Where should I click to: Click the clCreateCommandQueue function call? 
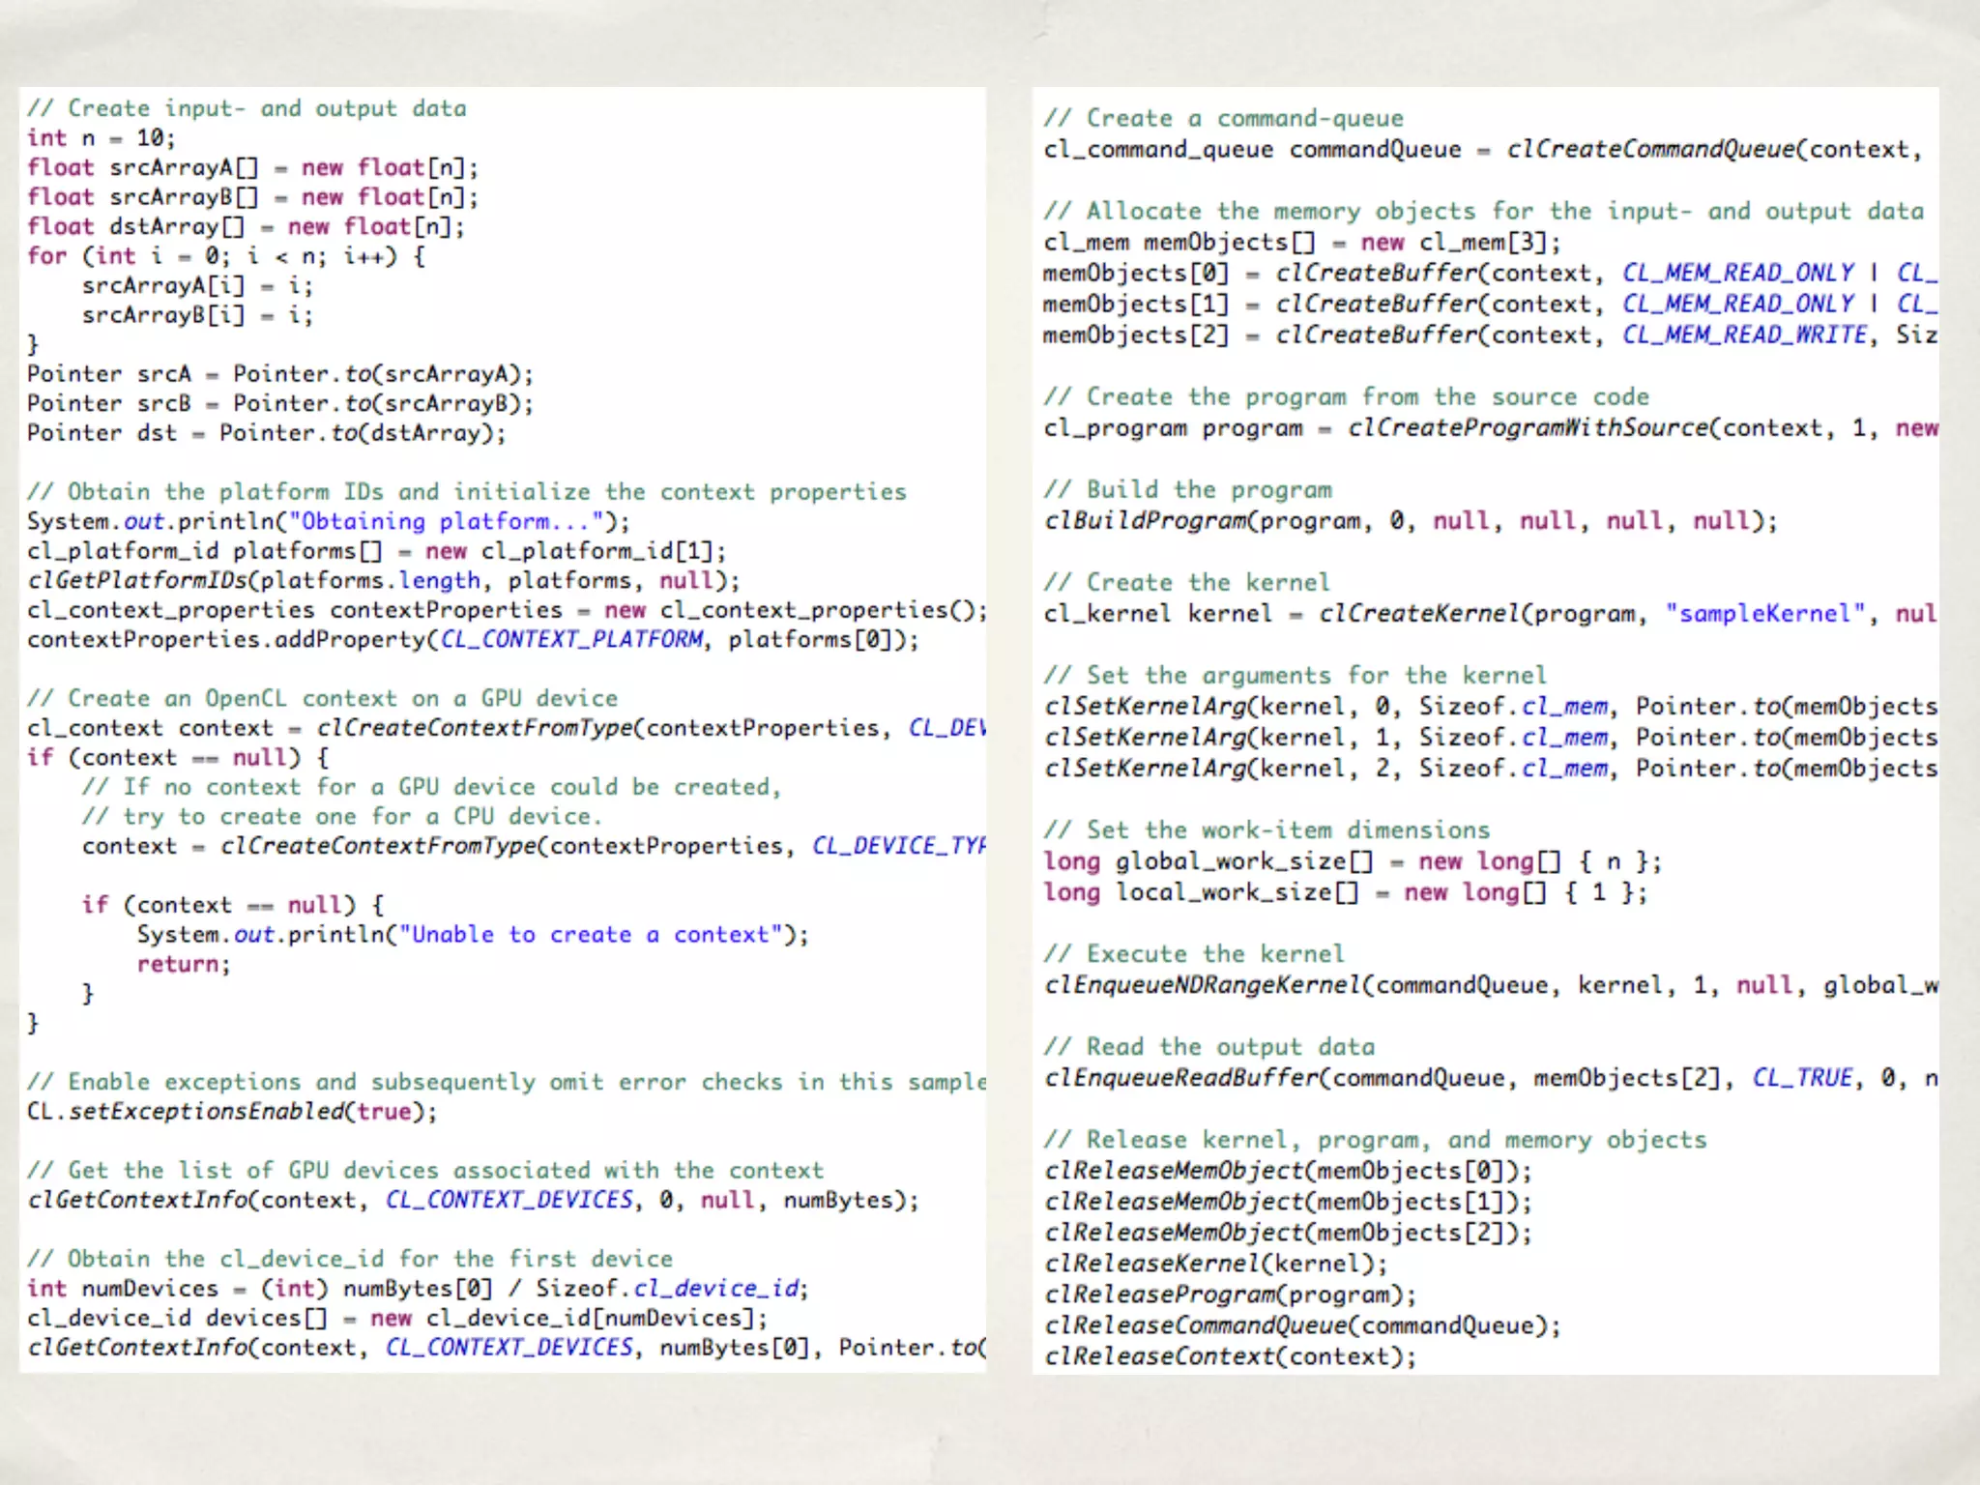point(1650,149)
